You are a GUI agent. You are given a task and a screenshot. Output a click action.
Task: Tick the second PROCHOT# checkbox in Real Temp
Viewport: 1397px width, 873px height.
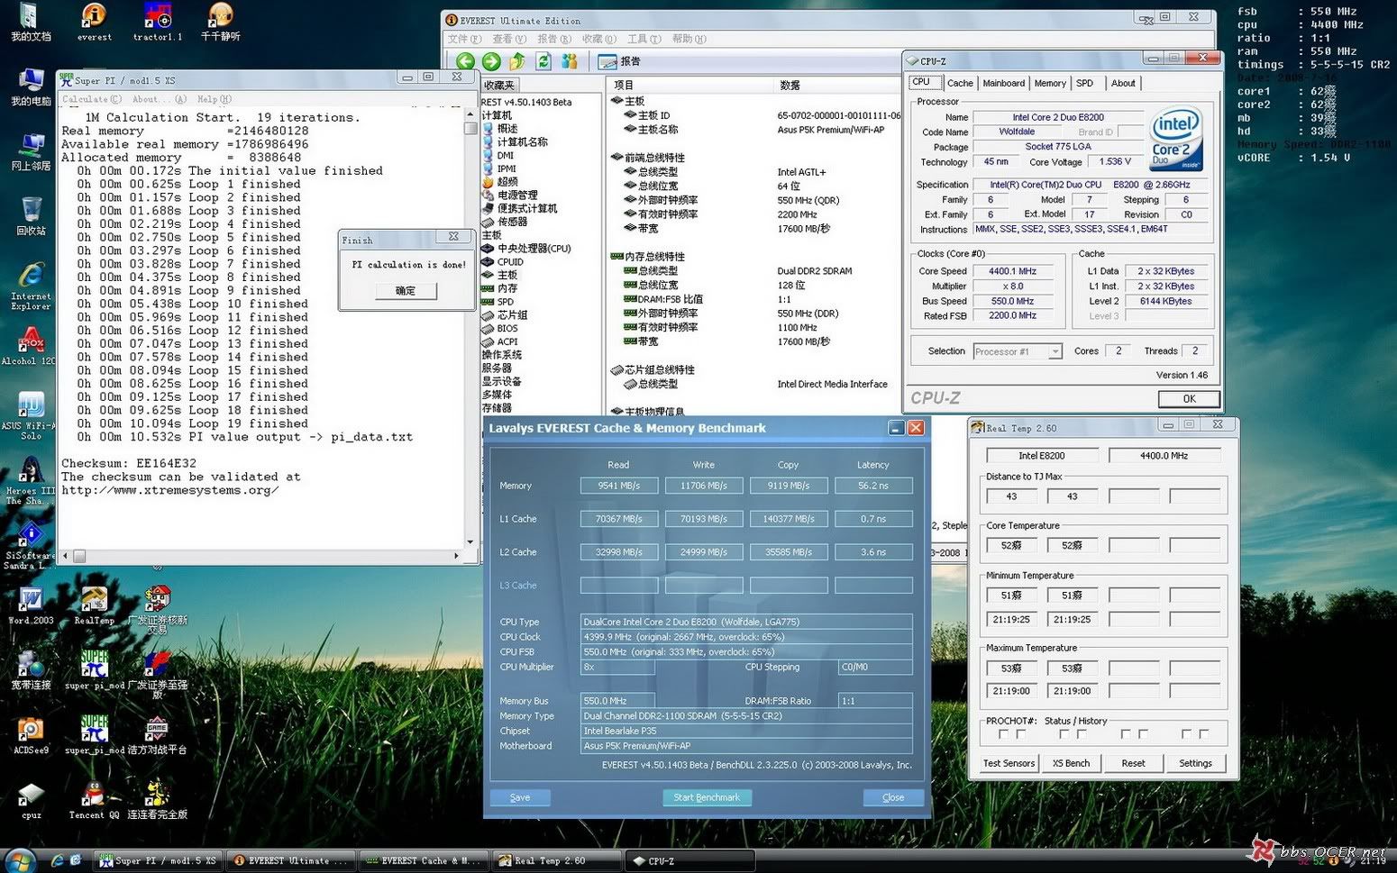(x=1021, y=734)
